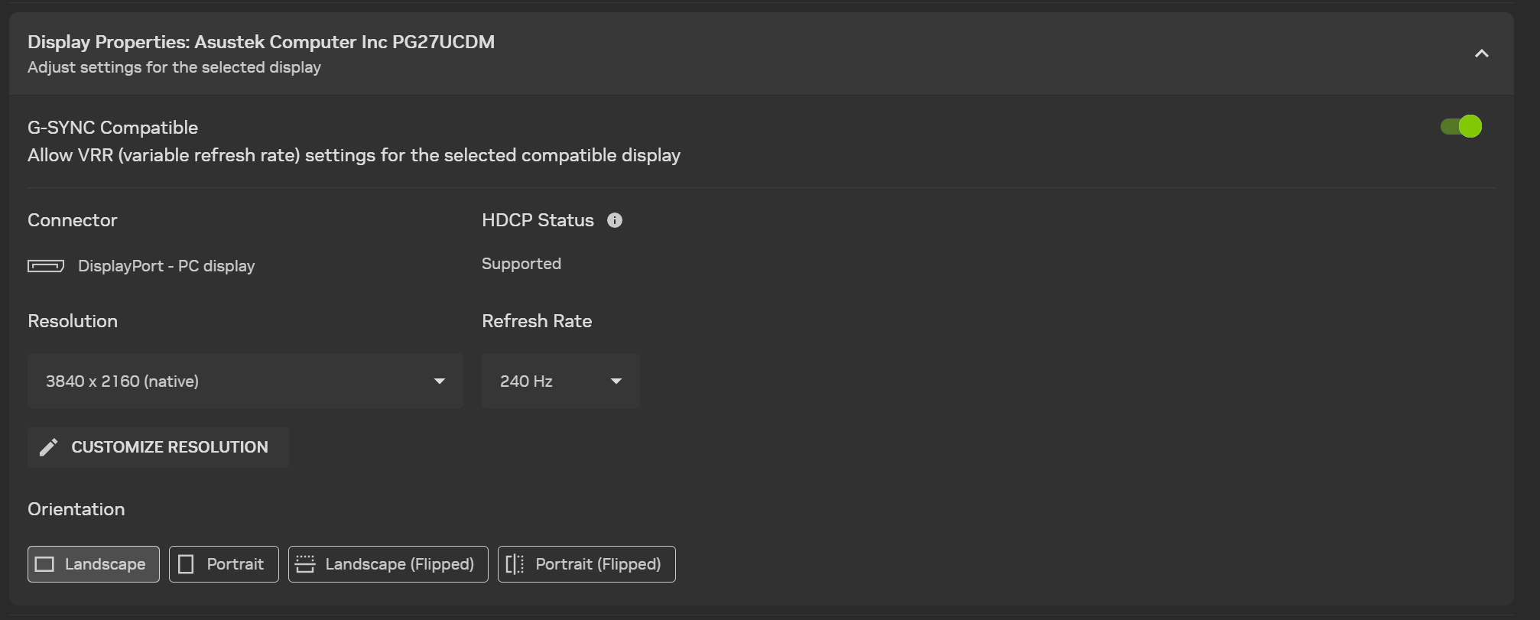Click the Refresh Rate dropdown arrow
Image resolution: width=1540 pixels, height=620 pixels.
coord(616,381)
